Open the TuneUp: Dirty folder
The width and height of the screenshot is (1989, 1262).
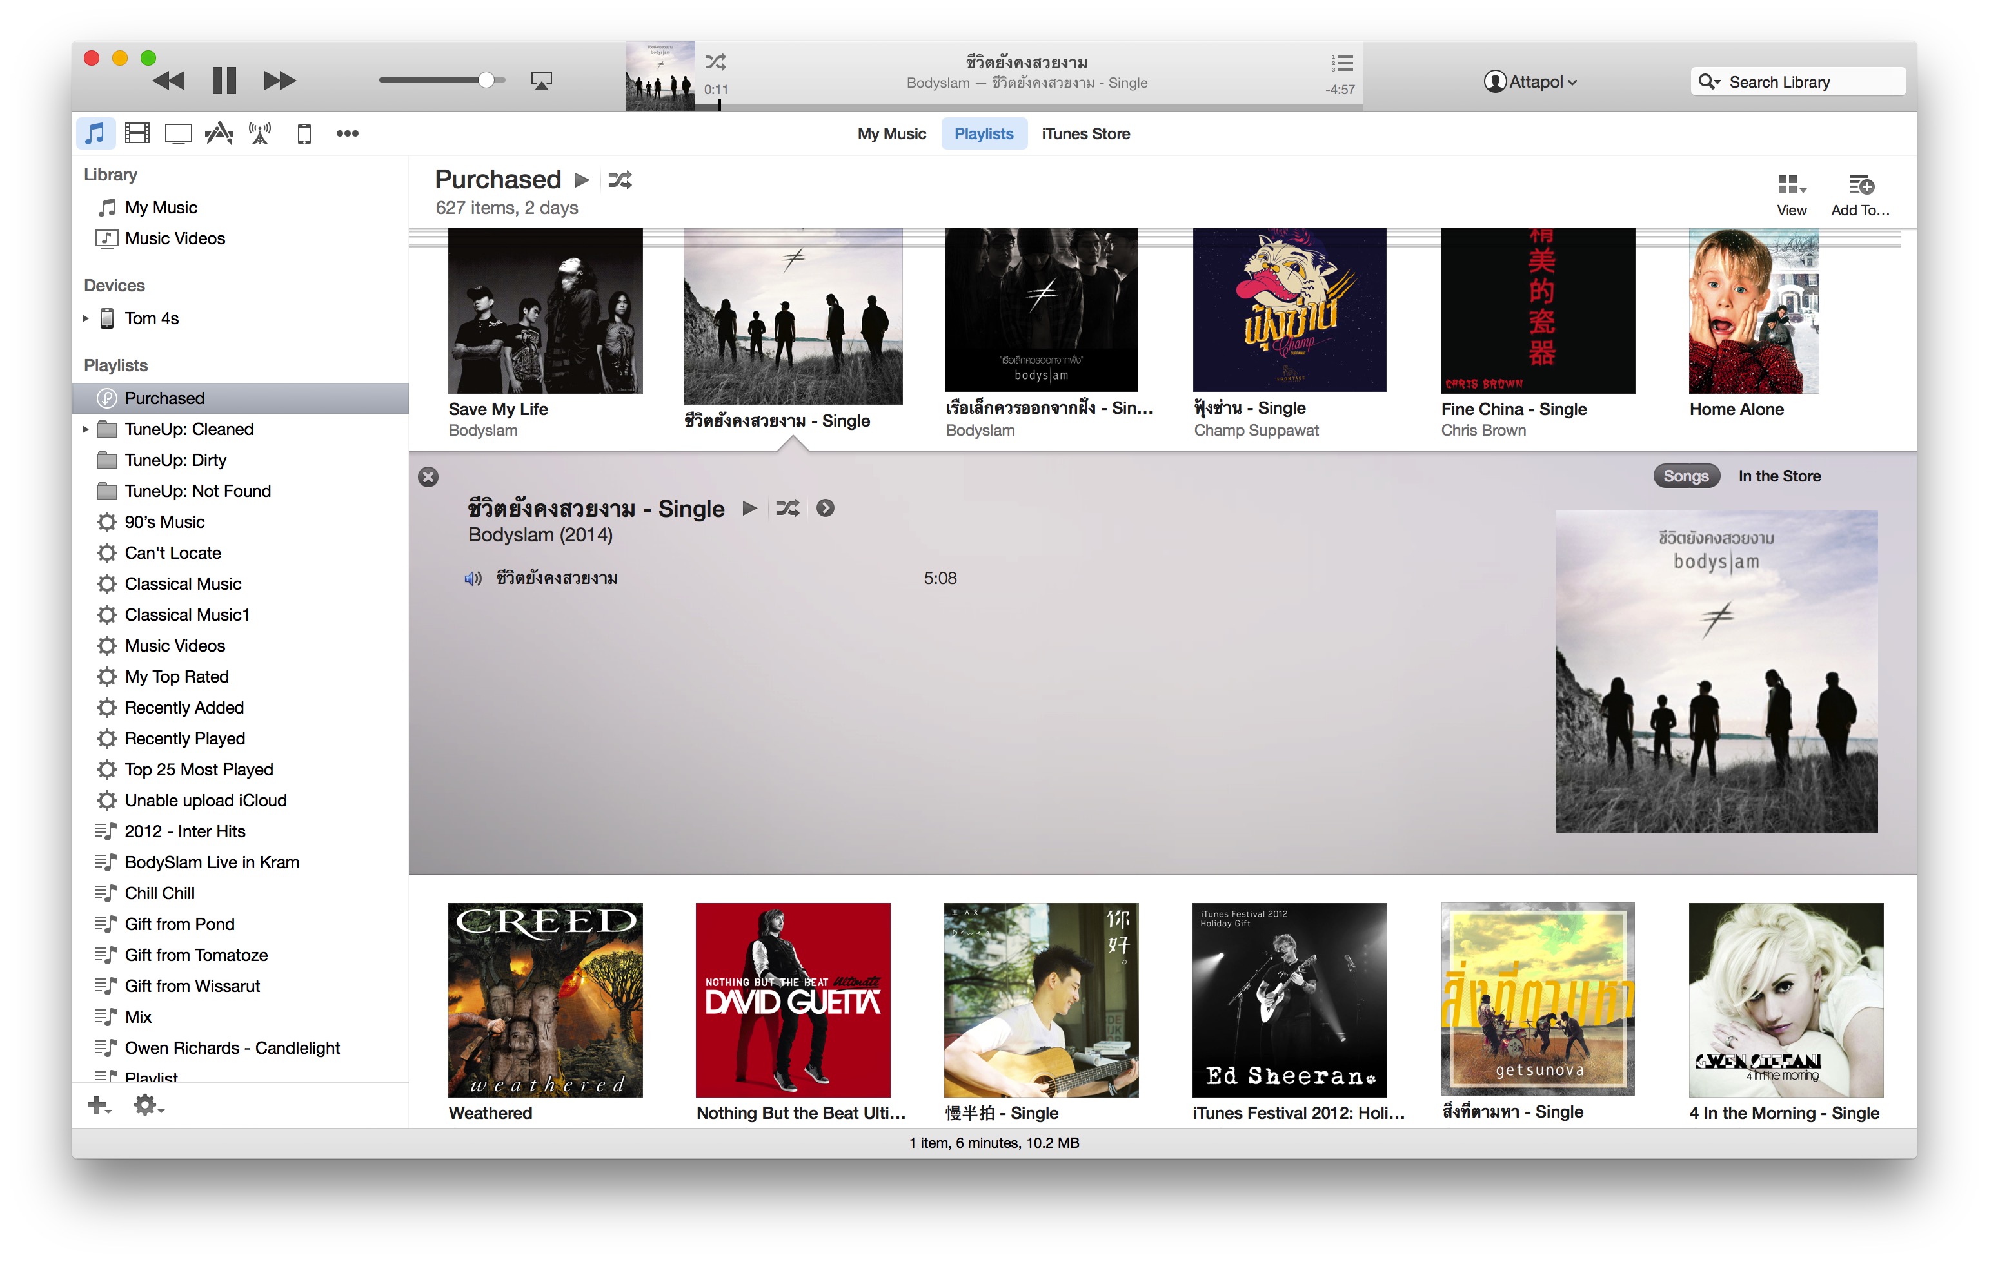tap(241, 460)
